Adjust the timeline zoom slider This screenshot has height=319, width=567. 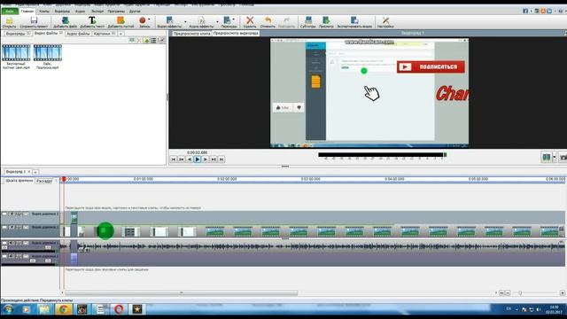click(520, 293)
